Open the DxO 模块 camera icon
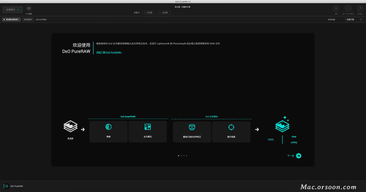The image size is (366, 192). tap(29, 9)
